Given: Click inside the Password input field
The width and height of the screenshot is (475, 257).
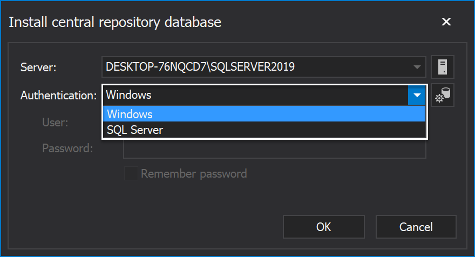Looking at the screenshot, I should coord(274,150).
